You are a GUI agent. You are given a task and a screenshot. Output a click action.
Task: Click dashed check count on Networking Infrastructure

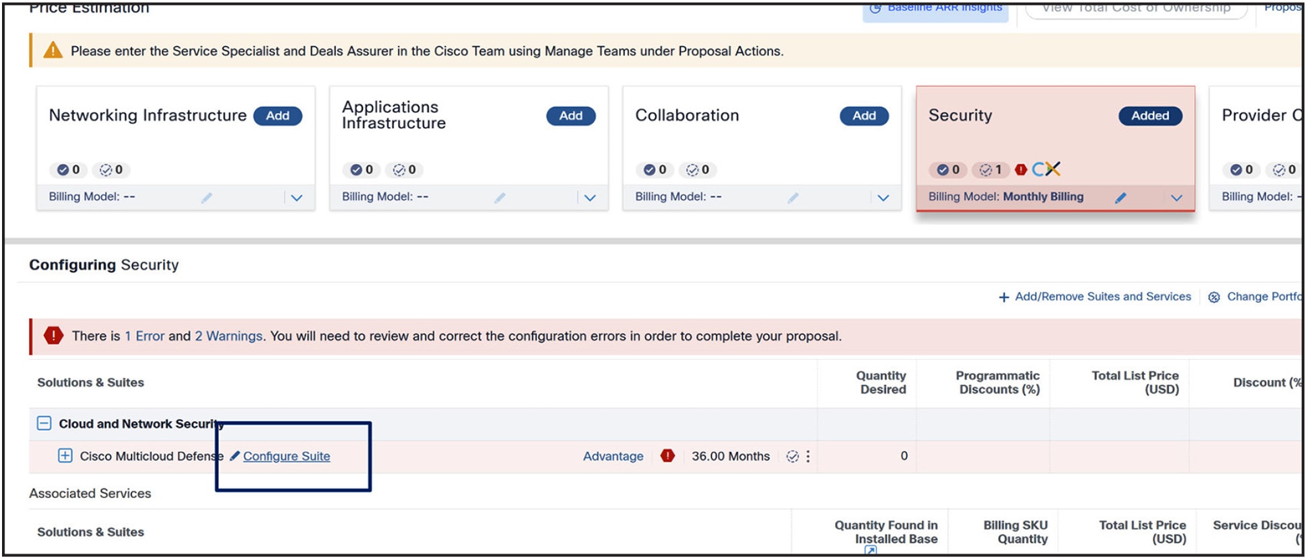[x=111, y=170]
